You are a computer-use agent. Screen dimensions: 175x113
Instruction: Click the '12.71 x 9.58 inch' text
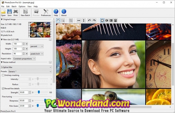click(x=7, y=32)
